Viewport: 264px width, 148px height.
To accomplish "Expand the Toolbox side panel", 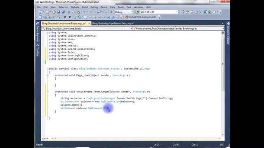I will click(38, 50).
